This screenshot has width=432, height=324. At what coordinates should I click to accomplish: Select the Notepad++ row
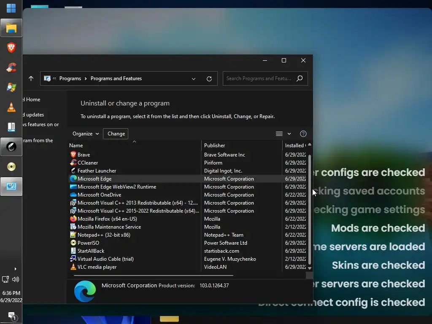(187, 235)
